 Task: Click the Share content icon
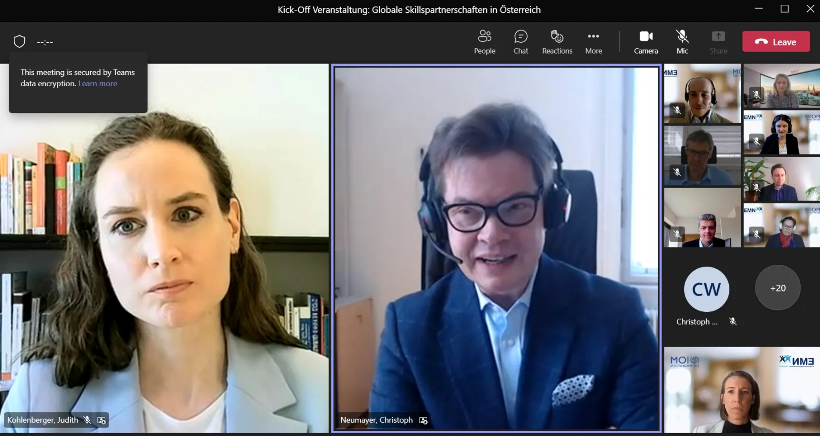coord(718,42)
